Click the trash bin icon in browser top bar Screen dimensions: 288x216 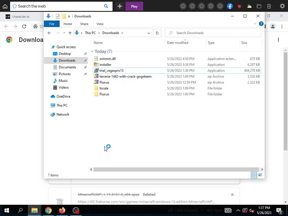(269, 6)
